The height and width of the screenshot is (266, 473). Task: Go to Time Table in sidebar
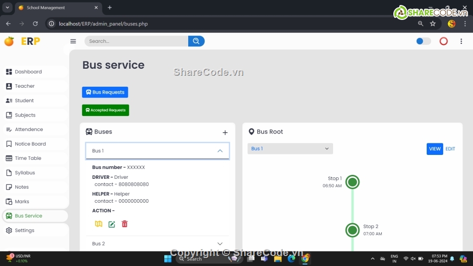coord(28,158)
